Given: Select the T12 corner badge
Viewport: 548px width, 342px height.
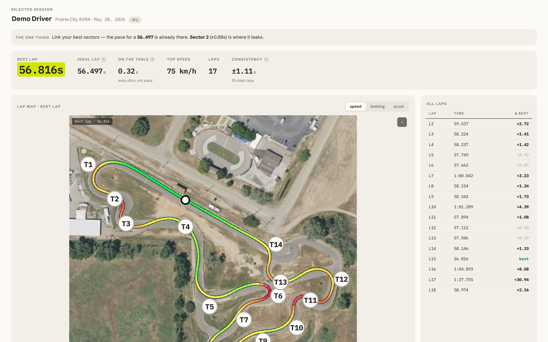Looking at the screenshot, I should click(341, 279).
